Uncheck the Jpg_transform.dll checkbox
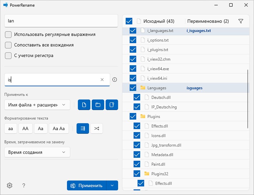The width and height of the screenshot is (254, 195). pyautogui.click(x=137, y=145)
